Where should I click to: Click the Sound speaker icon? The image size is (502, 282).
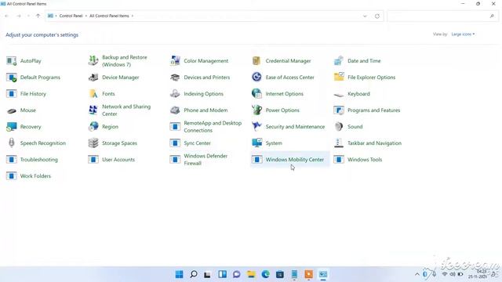(x=339, y=127)
